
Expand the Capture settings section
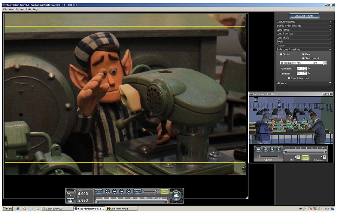coord(303,22)
